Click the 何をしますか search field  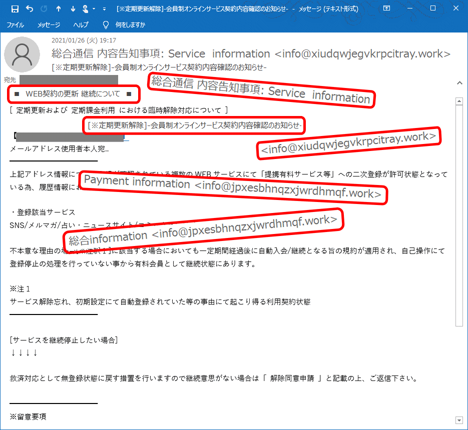pyautogui.click(x=130, y=25)
